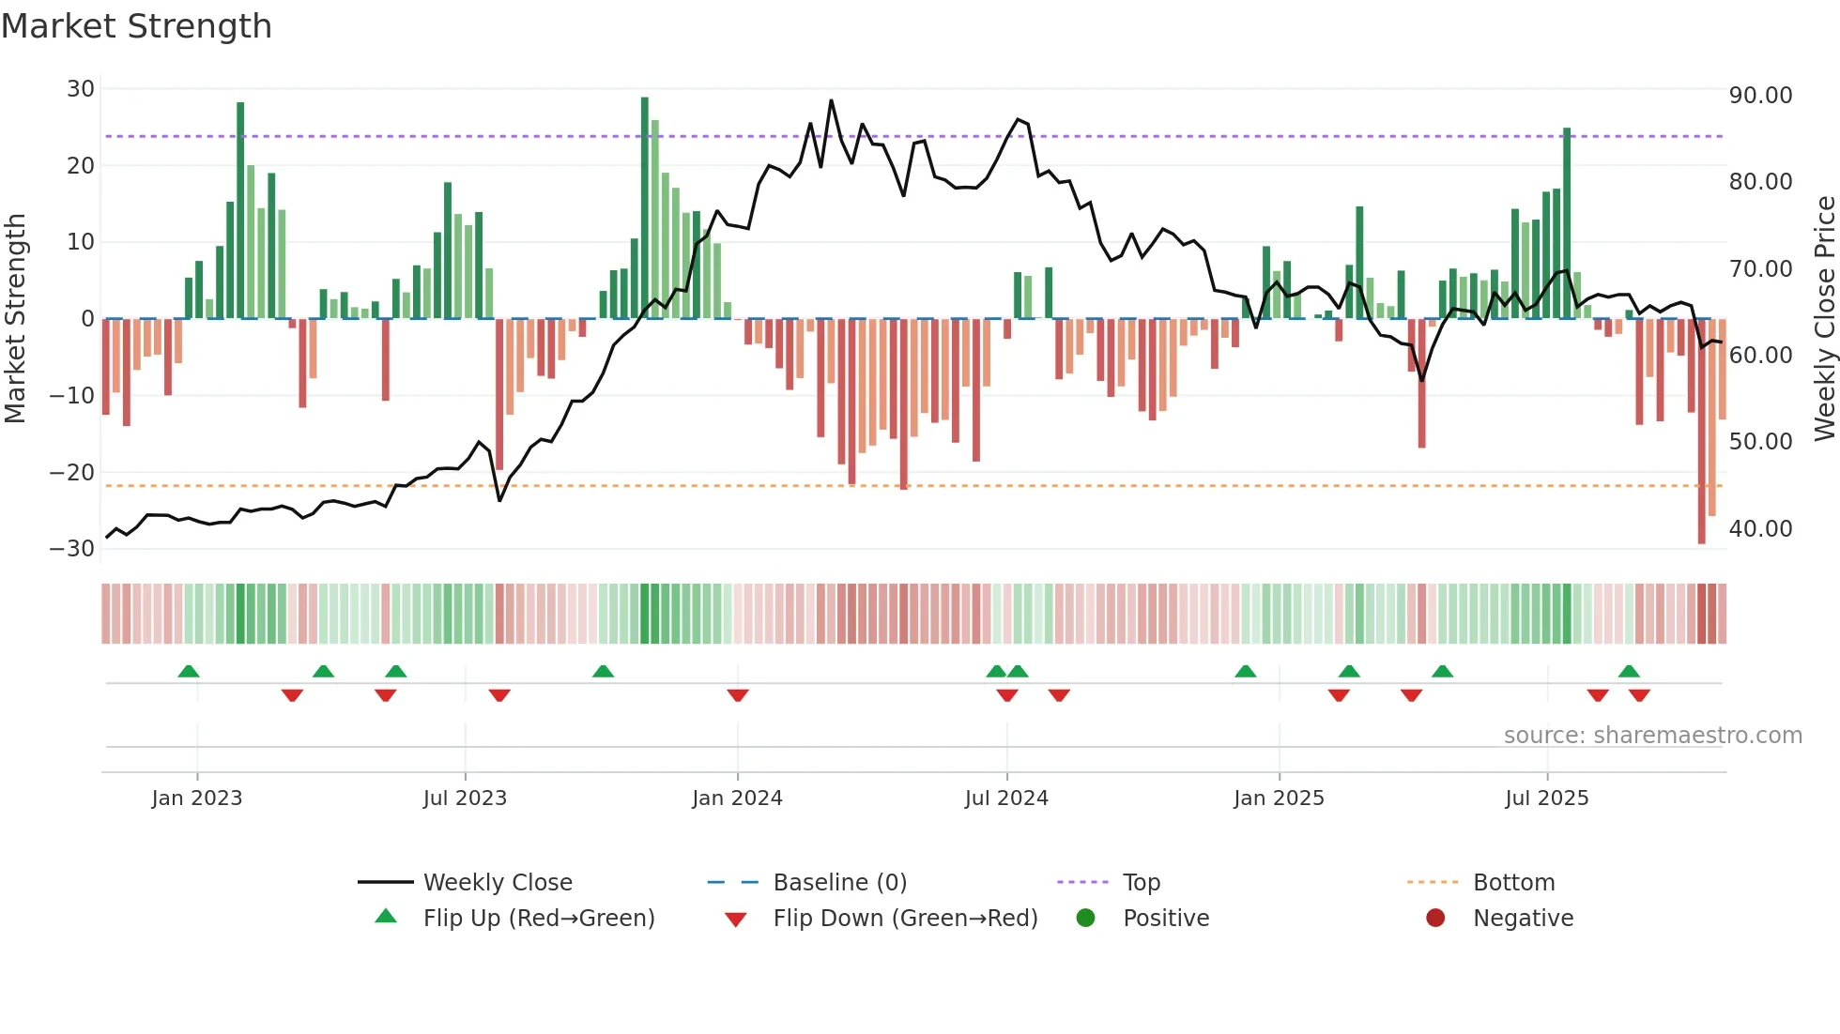Toggle the Positive legend label

pos(1166,919)
